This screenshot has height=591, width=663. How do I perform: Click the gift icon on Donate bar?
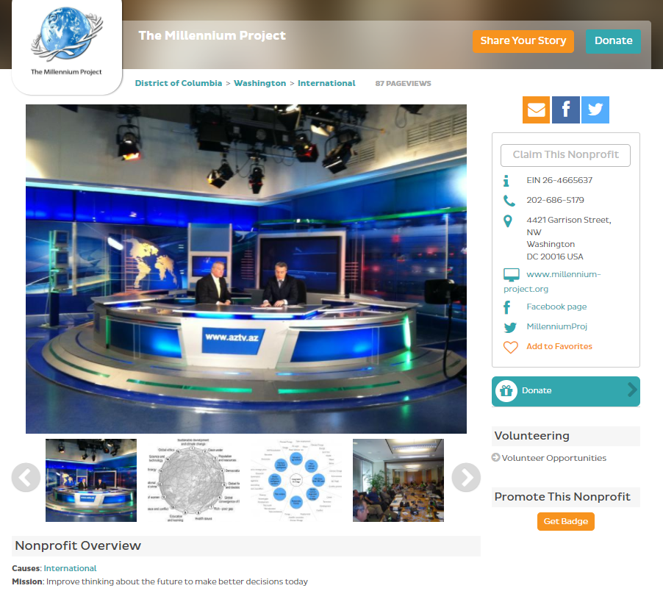(506, 391)
